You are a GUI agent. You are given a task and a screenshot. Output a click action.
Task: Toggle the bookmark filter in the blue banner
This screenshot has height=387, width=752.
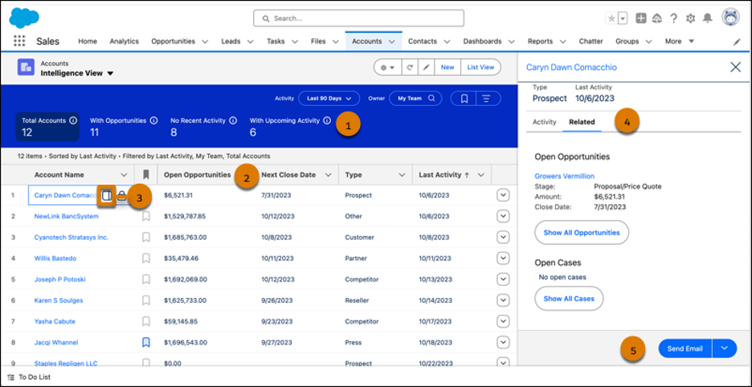click(464, 99)
